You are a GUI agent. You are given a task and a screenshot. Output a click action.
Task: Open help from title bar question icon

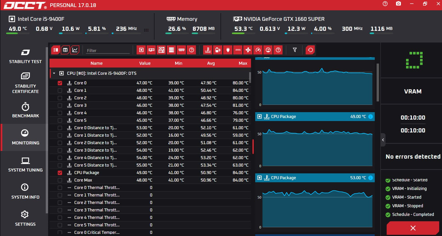point(385,4)
